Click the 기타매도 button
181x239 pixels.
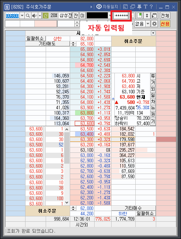click(47, 44)
